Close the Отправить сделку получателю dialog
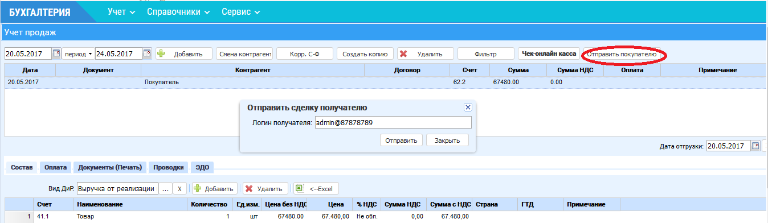This screenshot has width=768, height=223. (468, 107)
